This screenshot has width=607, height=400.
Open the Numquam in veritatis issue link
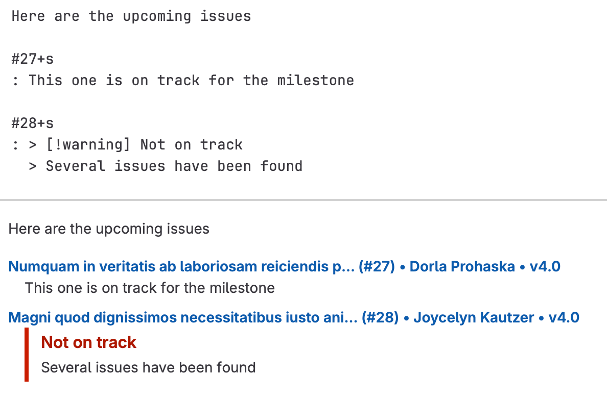(x=174, y=266)
